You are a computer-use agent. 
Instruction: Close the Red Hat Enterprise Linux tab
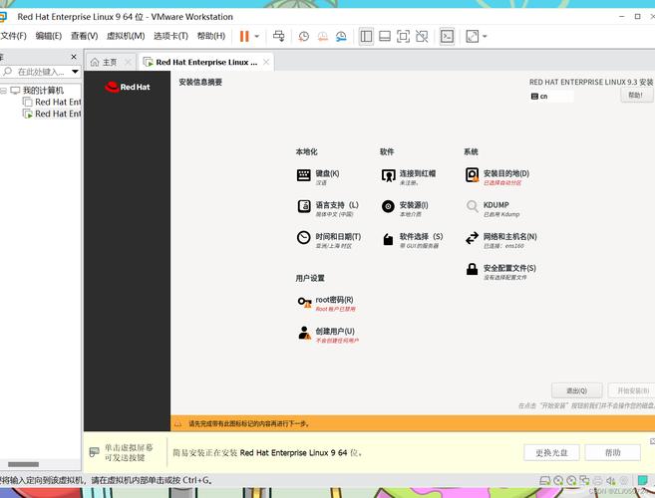pyautogui.click(x=266, y=62)
